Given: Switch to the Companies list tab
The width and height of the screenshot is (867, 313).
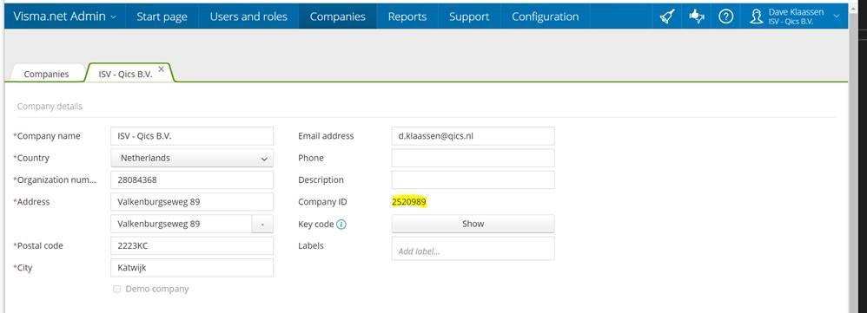Looking at the screenshot, I should click(x=46, y=74).
